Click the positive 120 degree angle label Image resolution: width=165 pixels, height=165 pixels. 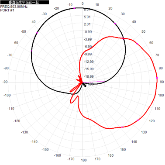click(152, 121)
